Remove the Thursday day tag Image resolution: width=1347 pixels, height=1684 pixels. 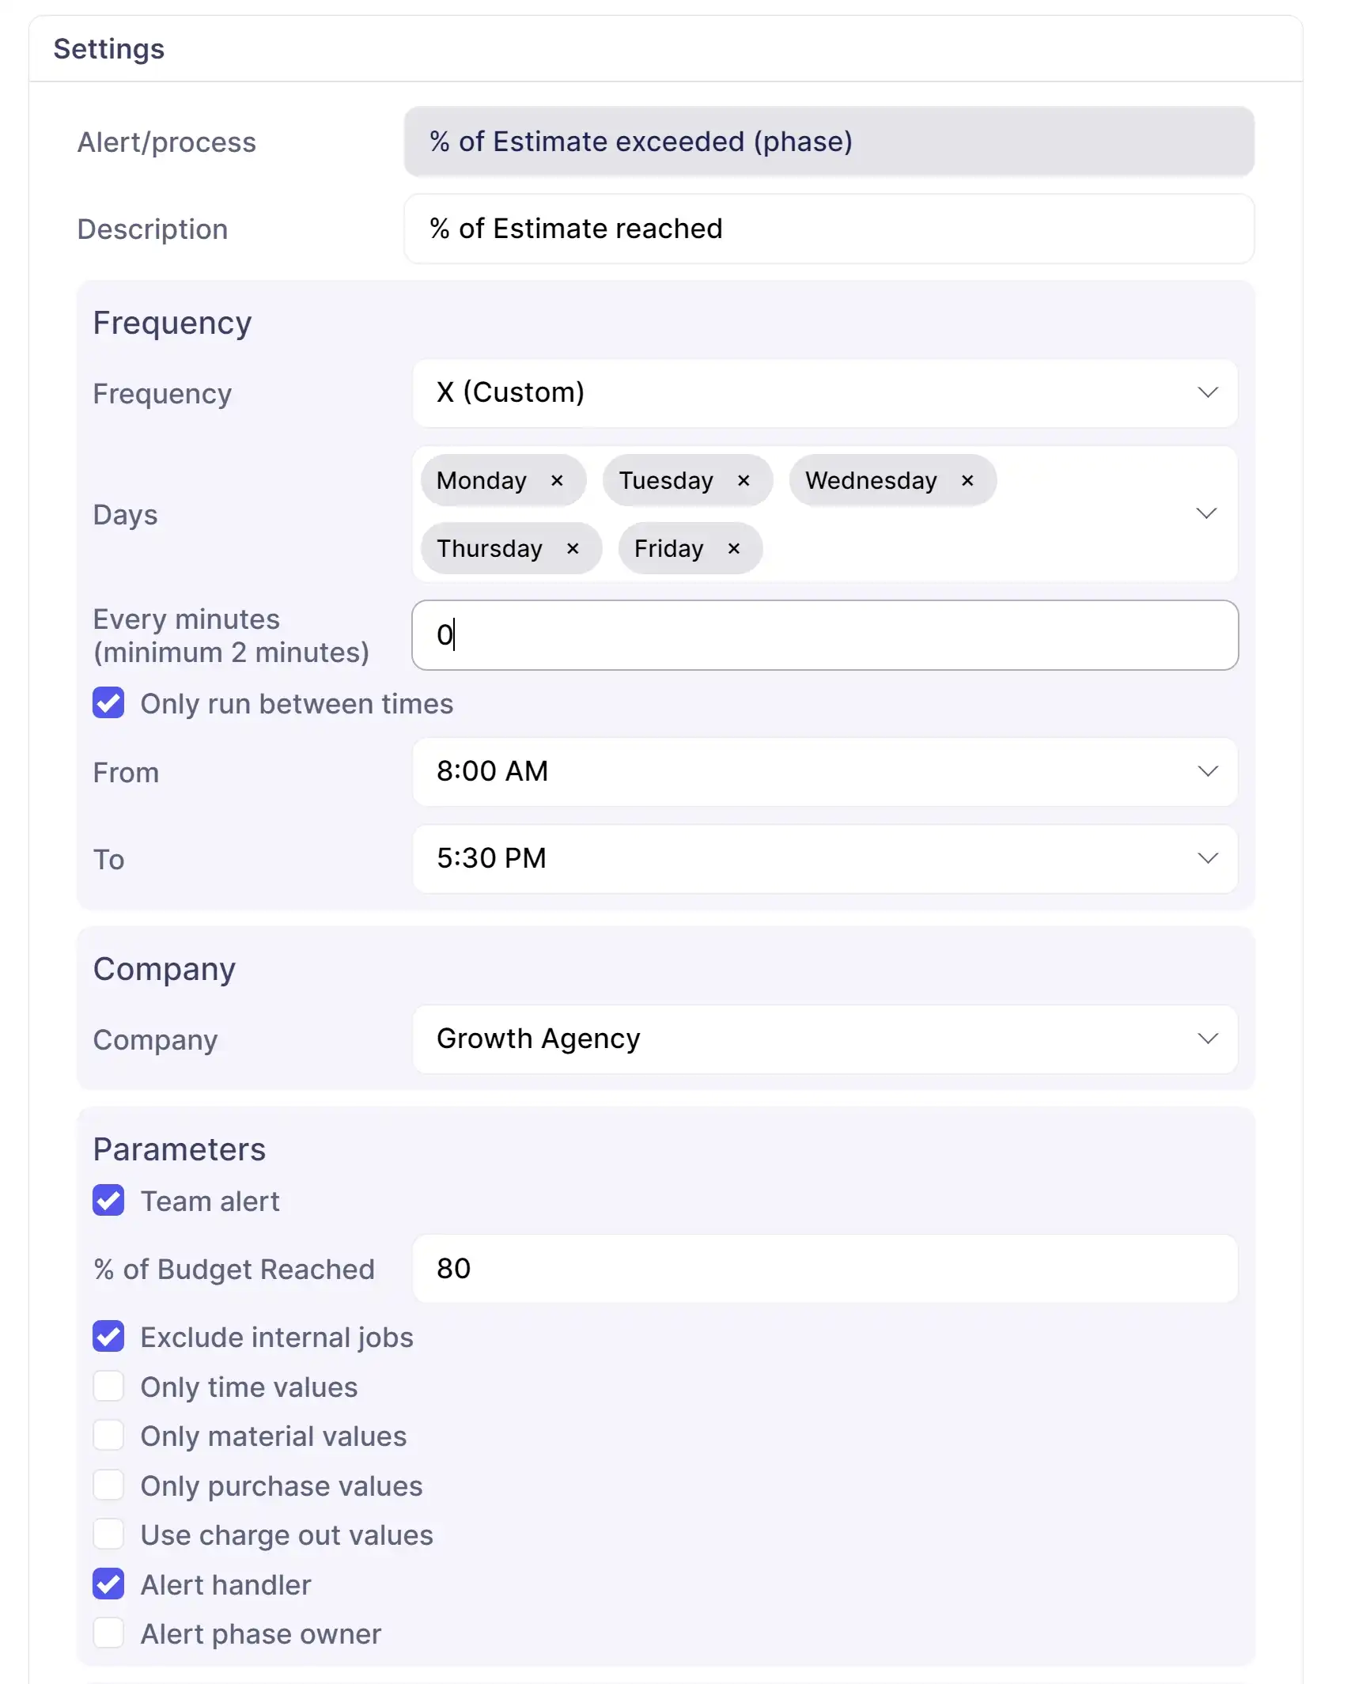click(573, 549)
